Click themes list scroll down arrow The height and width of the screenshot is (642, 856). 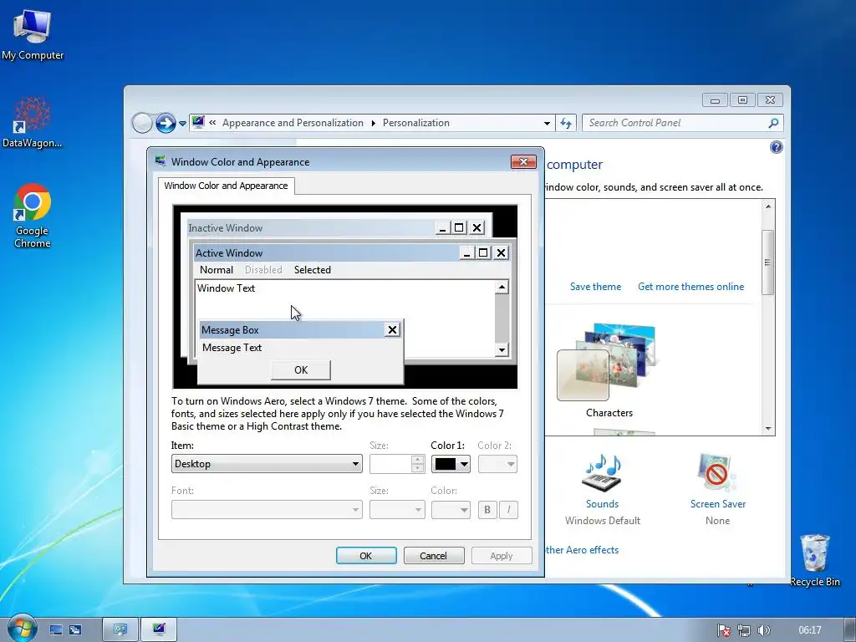click(767, 429)
